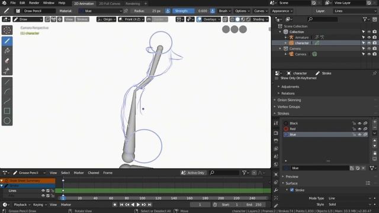Switch to the Rendering workspace tab
Viewport: 379px width, 213px height.
click(x=133, y=4)
